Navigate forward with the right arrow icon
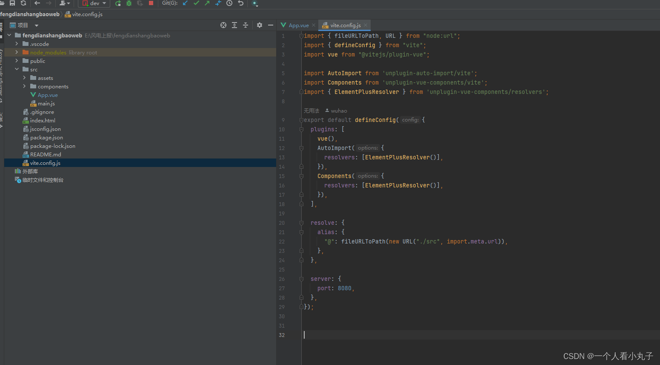Screen dimensions: 660x365 coord(49,3)
